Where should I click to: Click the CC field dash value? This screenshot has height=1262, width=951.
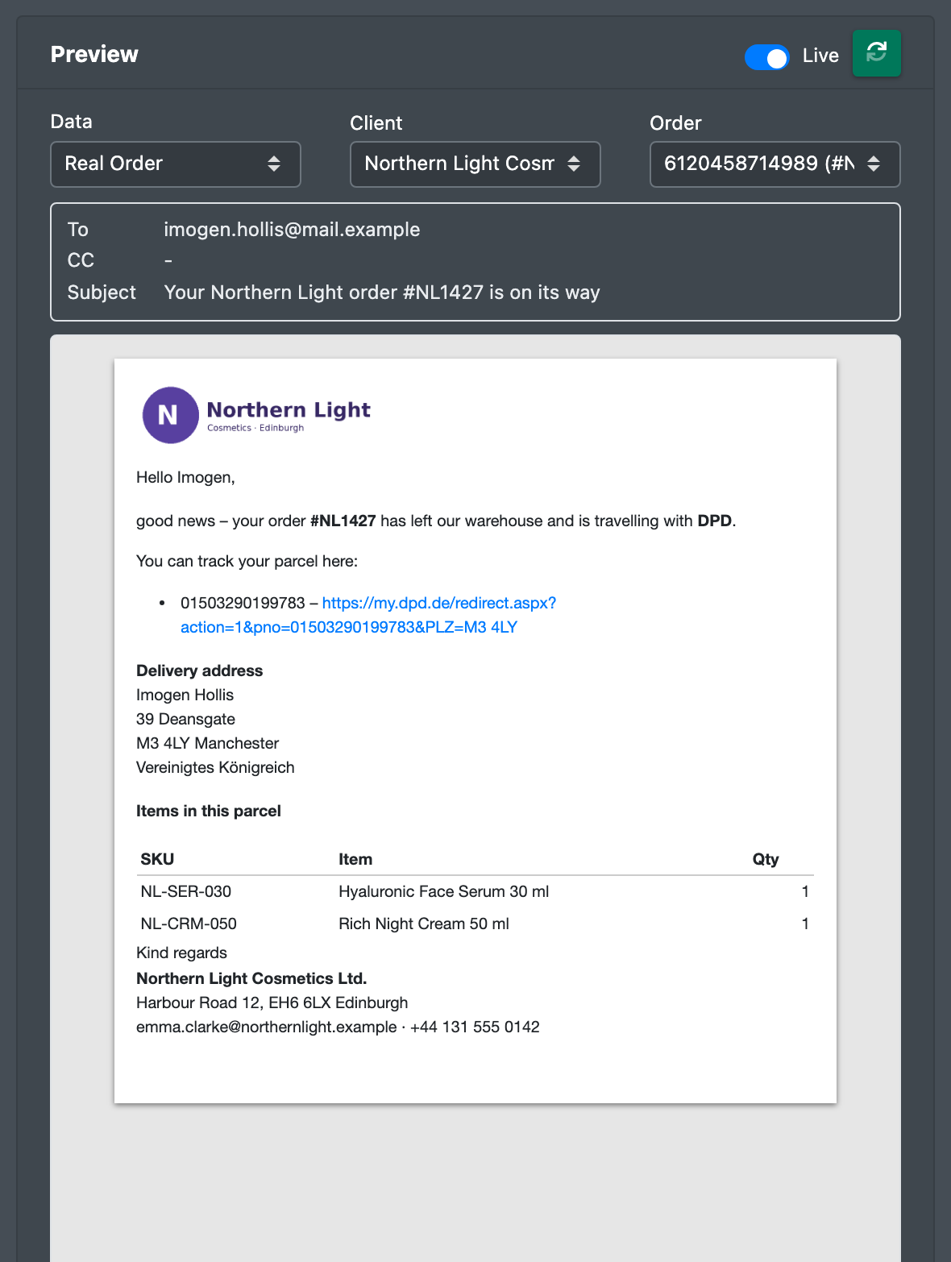[x=168, y=261]
